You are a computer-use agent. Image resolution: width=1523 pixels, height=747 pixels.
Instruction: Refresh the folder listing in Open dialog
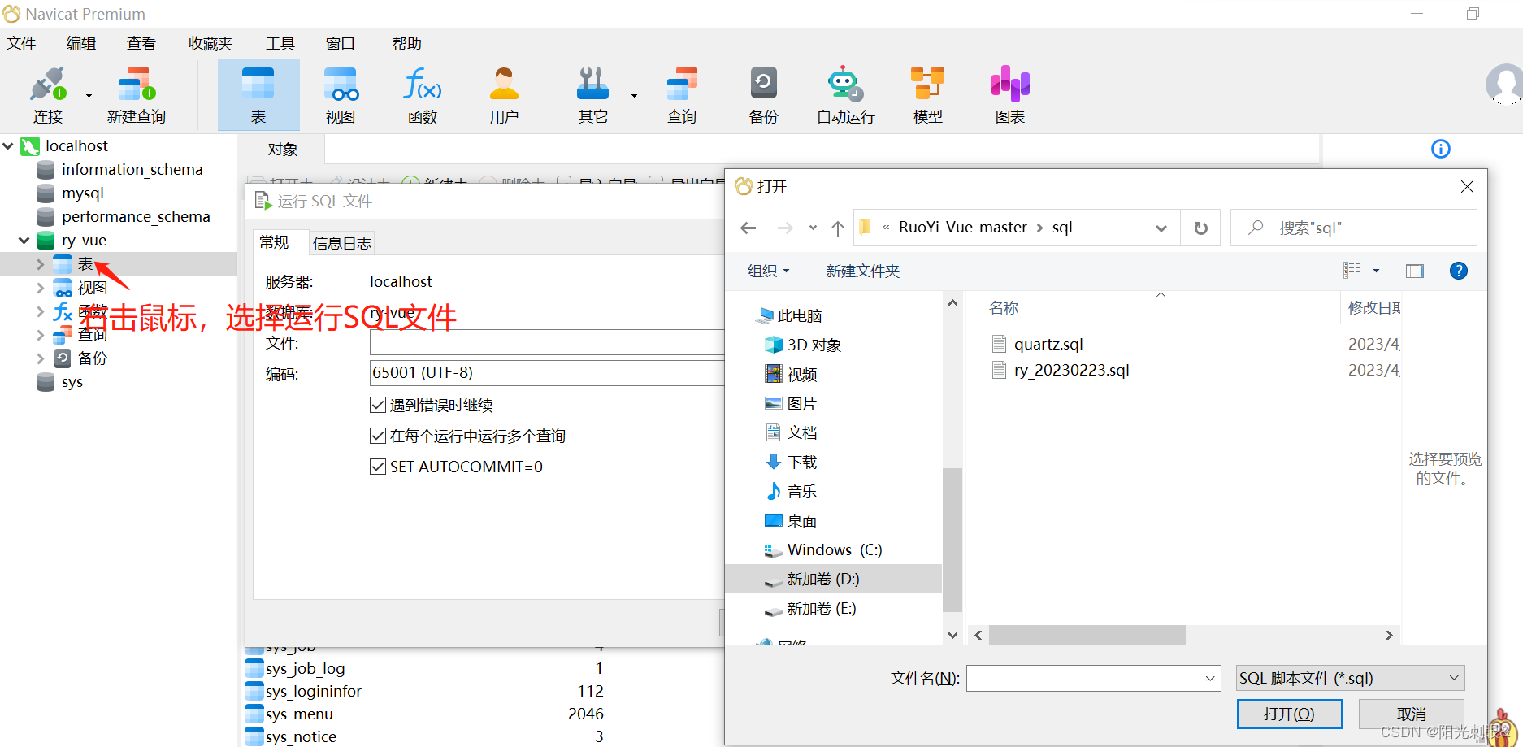pyautogui.click(x=1200, y=228)
